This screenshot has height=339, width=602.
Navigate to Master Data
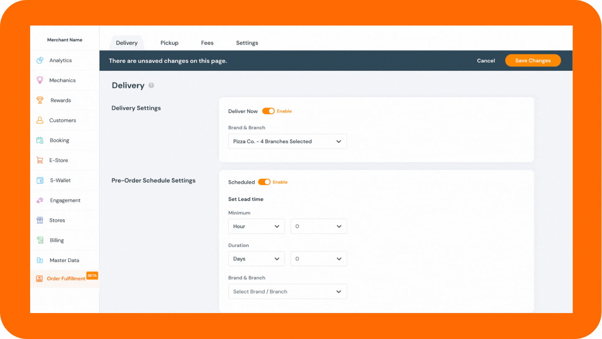click(64, 260)
